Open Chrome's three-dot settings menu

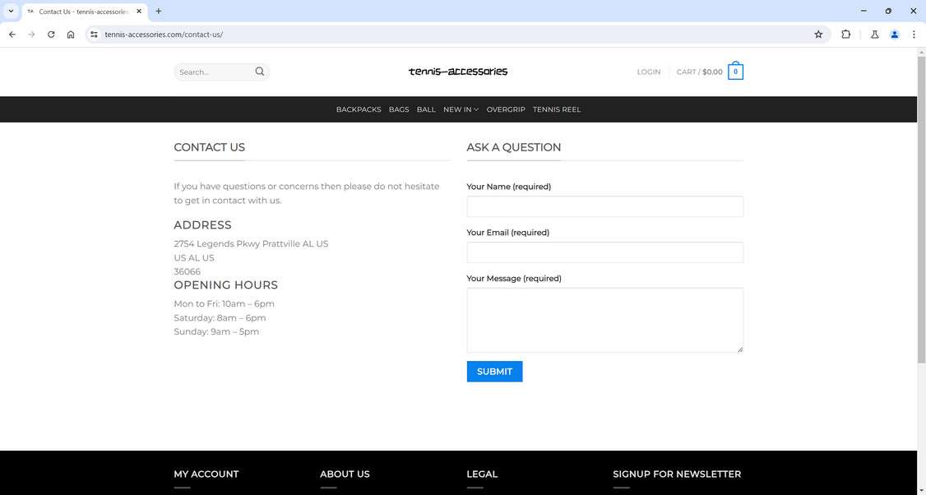coord(914,35)
